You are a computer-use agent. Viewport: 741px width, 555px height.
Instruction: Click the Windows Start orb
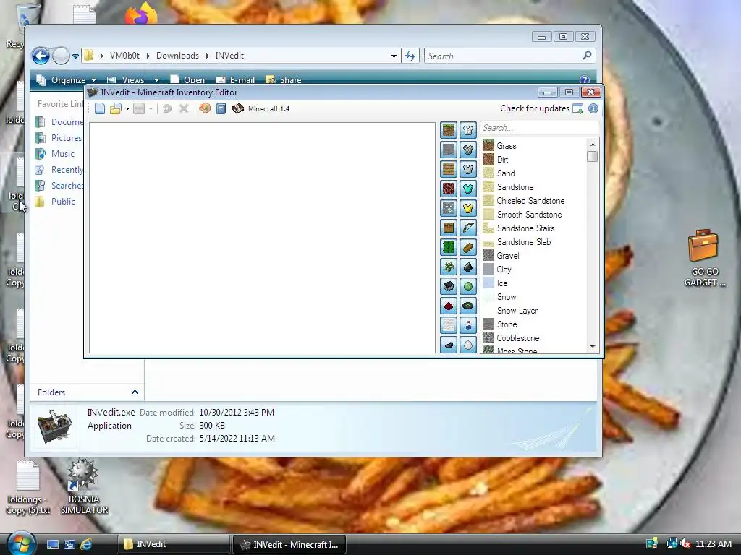click(x=21, y=543)
